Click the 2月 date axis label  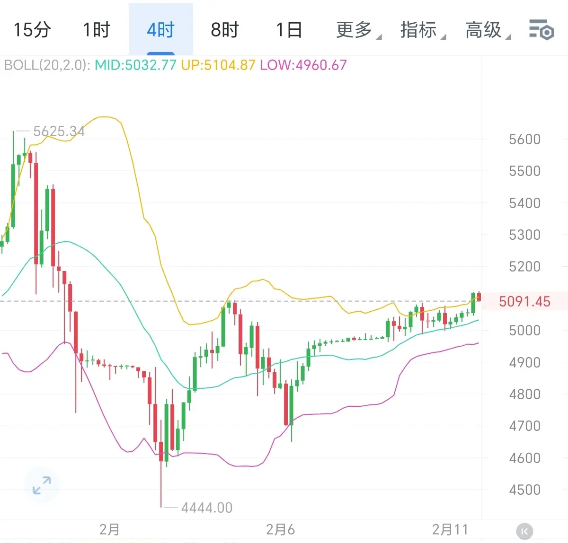click(x=109, y=529)
